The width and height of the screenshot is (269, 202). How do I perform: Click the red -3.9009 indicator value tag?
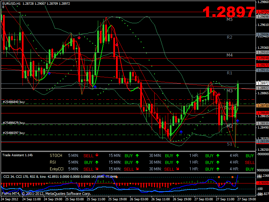[x=263, y=183]
